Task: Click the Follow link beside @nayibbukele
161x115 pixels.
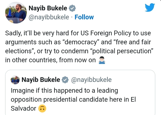Action: coord(84,17)
